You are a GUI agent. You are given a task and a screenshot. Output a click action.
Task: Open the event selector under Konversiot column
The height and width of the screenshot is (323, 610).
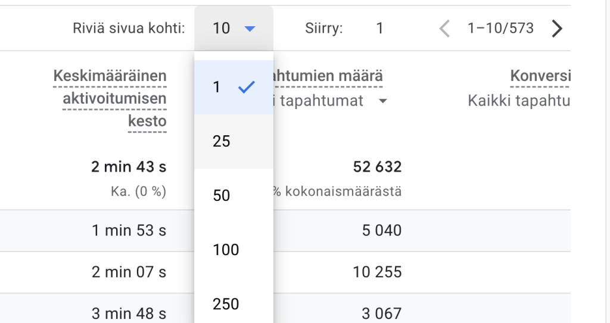tap(519, 101)
